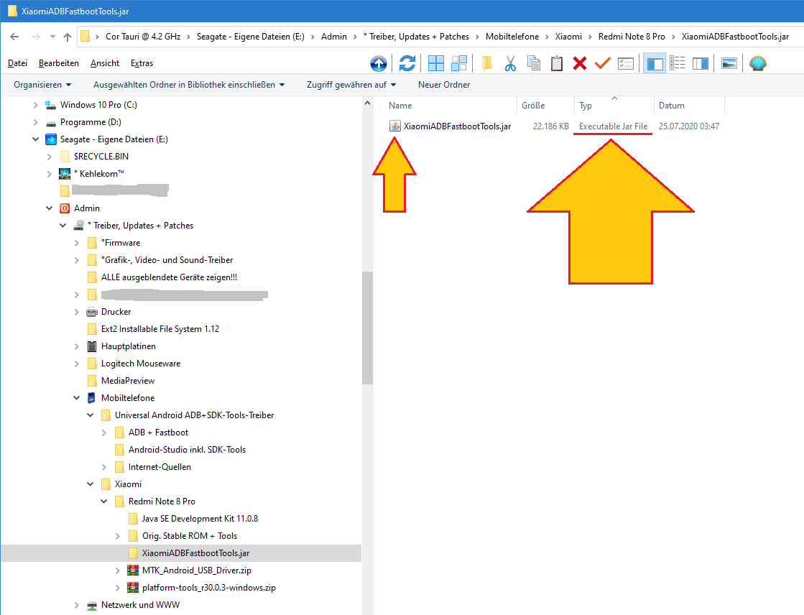804x615 pixels.
Task: Toggle the navigation pane toolbar button
Action: point(655,64)
